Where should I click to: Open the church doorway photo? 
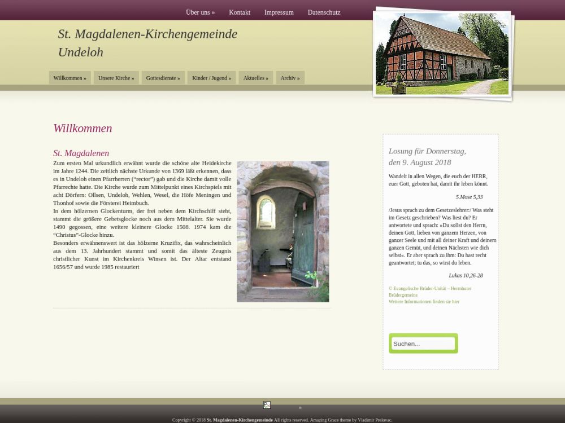click(282, 231)
